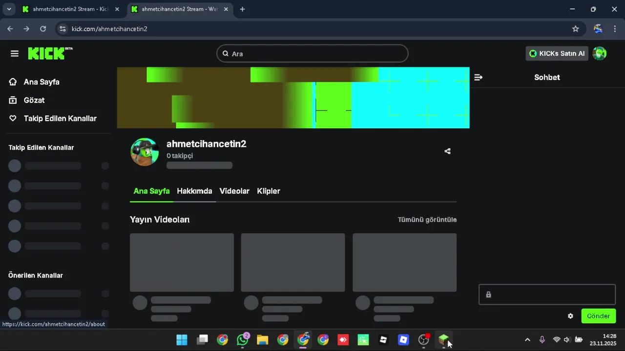Click Tümünü görüntüle link
This screenshot has width=625, height=351.
pyautogui.click(x=427, y=220)
